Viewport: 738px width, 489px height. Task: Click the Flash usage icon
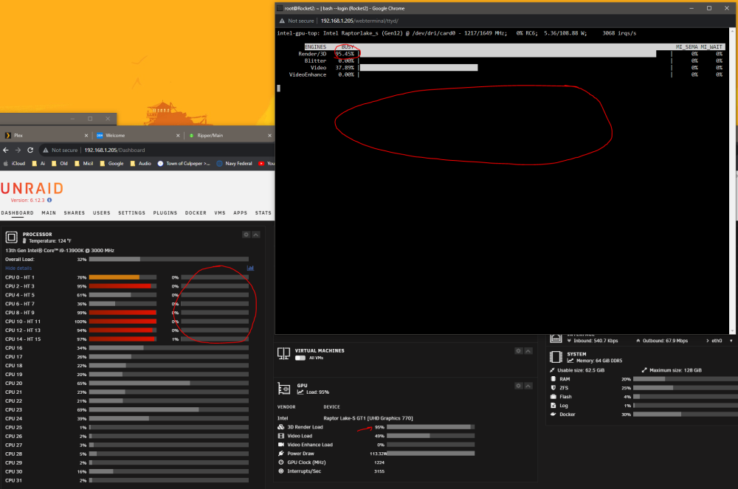553,397
